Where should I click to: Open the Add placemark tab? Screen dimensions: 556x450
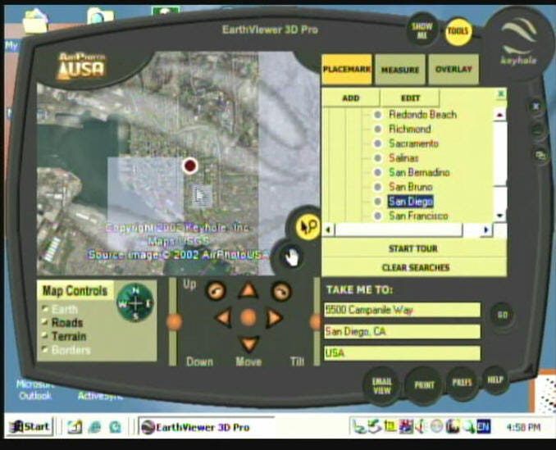pos(351,98)
